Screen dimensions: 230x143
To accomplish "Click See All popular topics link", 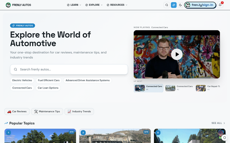I will coord(217,123).
